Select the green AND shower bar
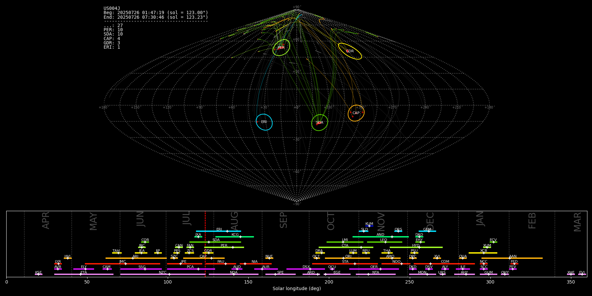The width and height of the screenshot is (592, 296). point(381,236)
